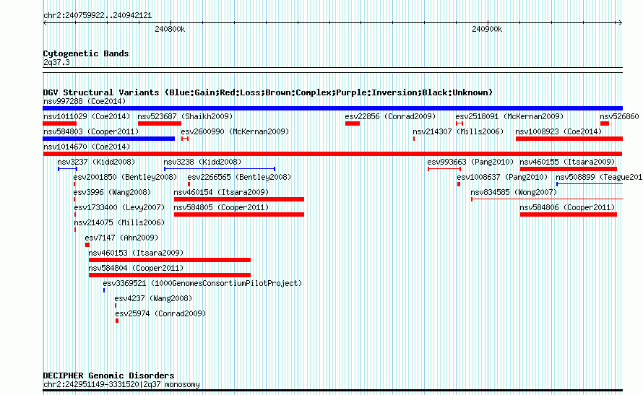Click the Cytogenetic Bands track title

coord(86,53)
